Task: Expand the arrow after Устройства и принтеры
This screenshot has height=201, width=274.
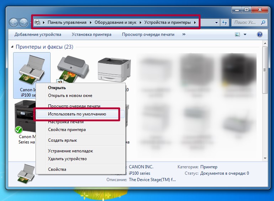Action: tap(195, 22)
